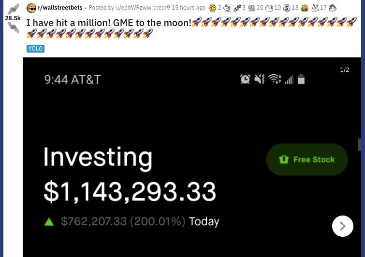Click the YOLO flair tag

pos(35,49)
